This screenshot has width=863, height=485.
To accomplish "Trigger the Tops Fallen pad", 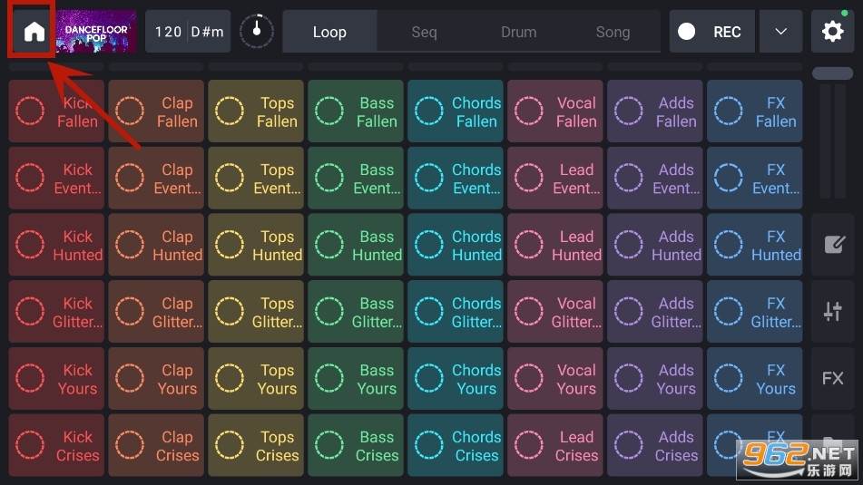I will 256,112.
